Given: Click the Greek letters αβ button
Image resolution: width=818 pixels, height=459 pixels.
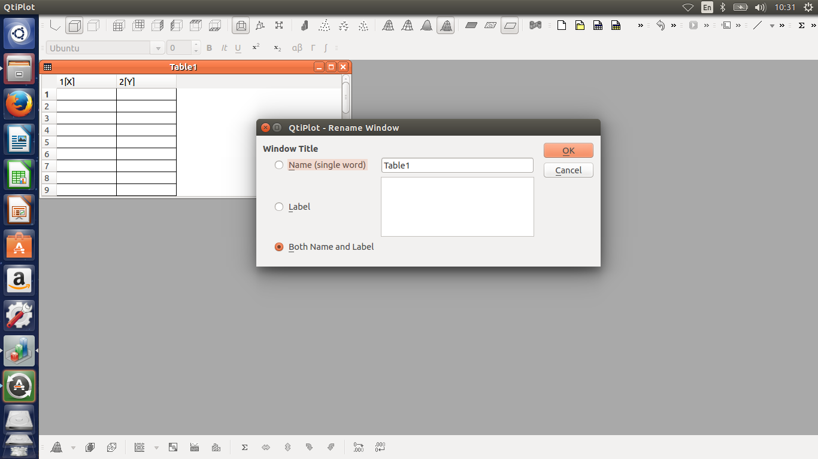Looking at the screenshot, I should point(297,48).
